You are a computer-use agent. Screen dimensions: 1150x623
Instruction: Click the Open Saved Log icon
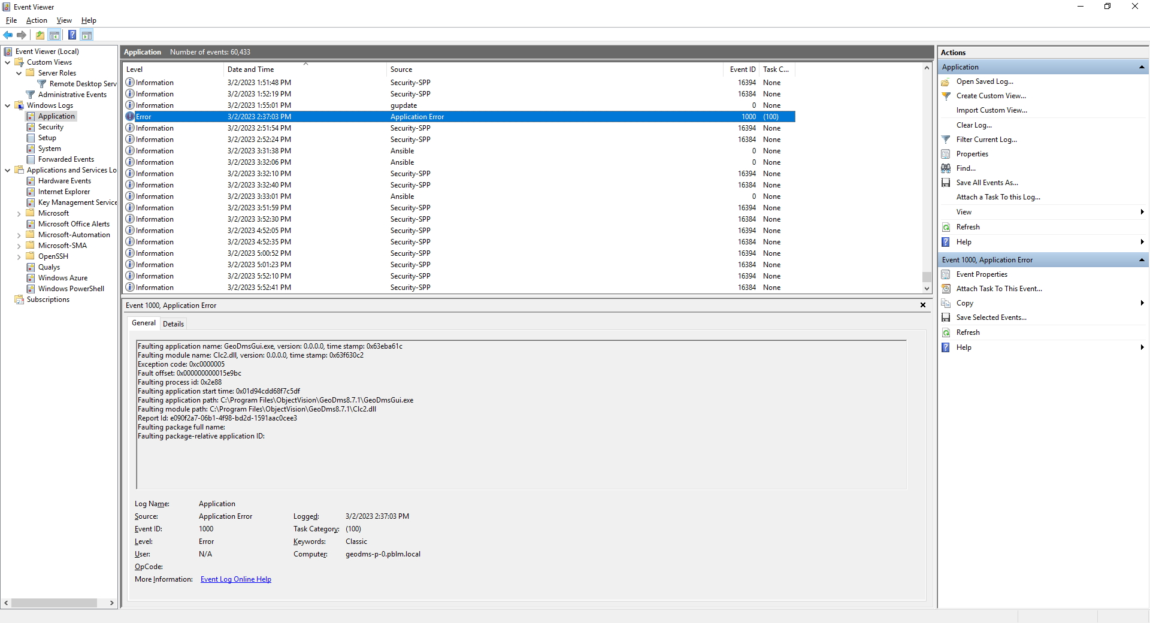click(x=946, y=81)
